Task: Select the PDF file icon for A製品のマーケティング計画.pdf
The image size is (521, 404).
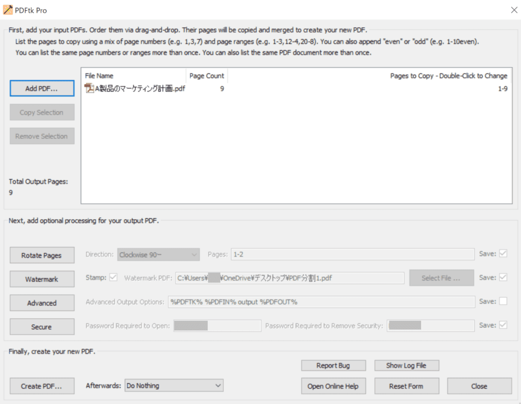Action: [89, 88]
